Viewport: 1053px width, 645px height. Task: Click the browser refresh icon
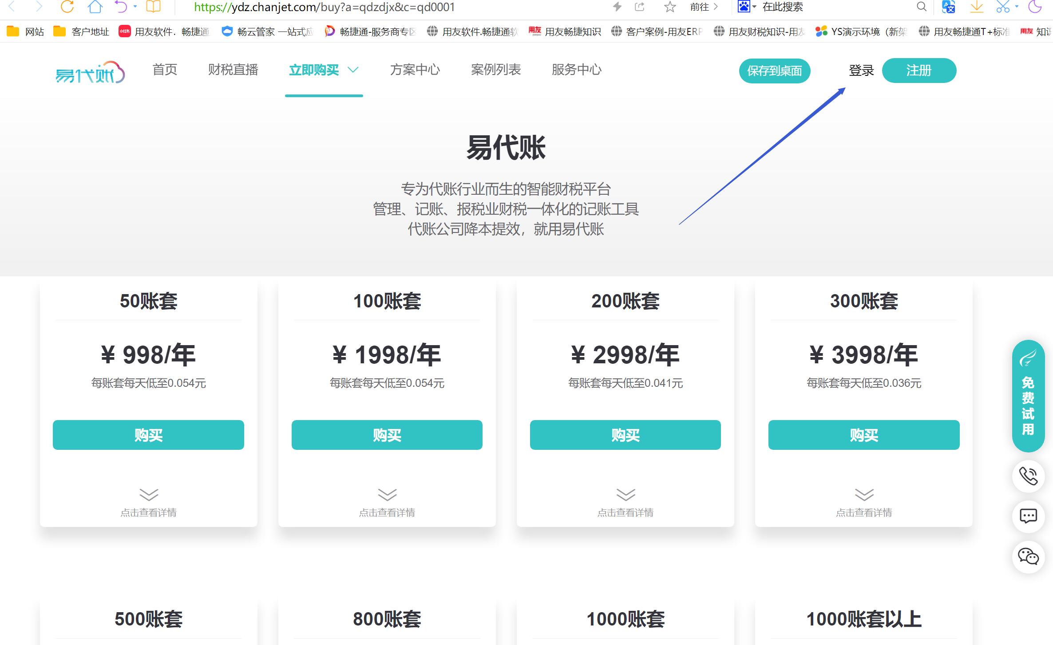point(67,7)
